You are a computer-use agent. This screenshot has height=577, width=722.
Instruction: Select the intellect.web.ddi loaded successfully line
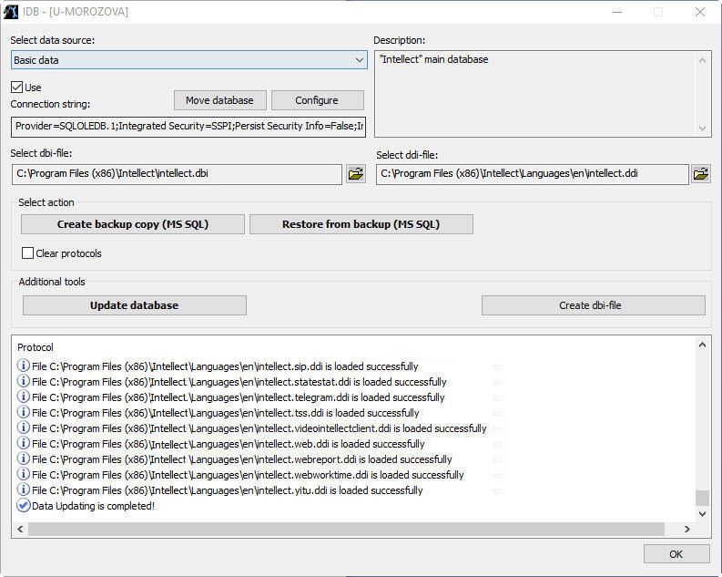228,444
